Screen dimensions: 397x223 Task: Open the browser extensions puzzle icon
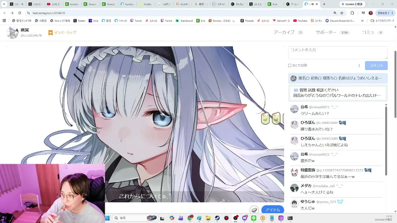pyautogui.click(x=352, y=13)
